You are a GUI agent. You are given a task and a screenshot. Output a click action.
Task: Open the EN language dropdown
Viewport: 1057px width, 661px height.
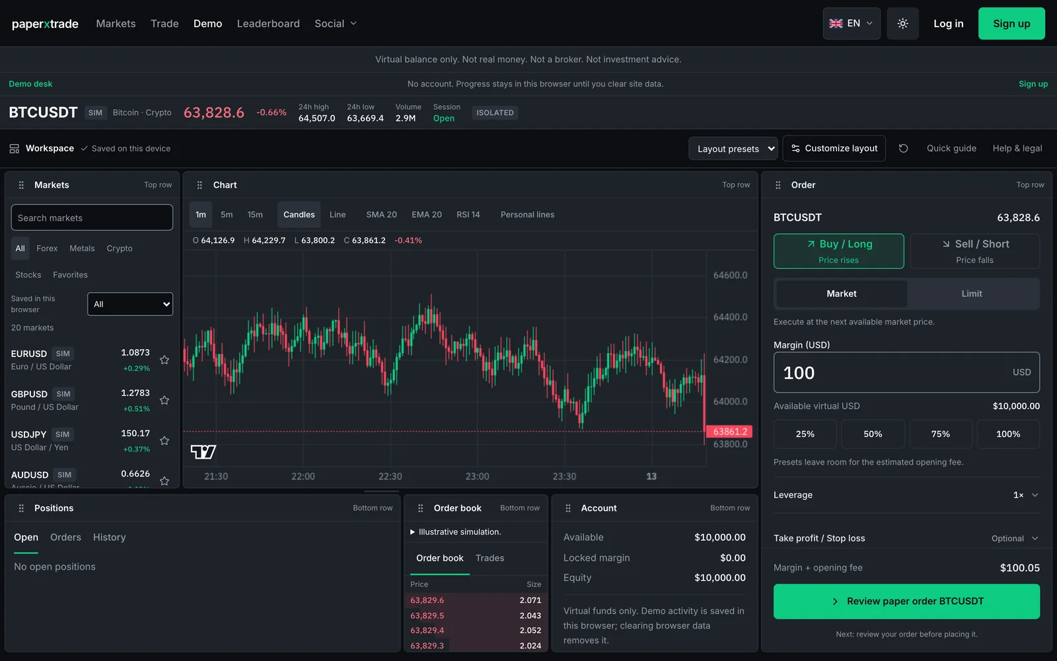[852, 23]
